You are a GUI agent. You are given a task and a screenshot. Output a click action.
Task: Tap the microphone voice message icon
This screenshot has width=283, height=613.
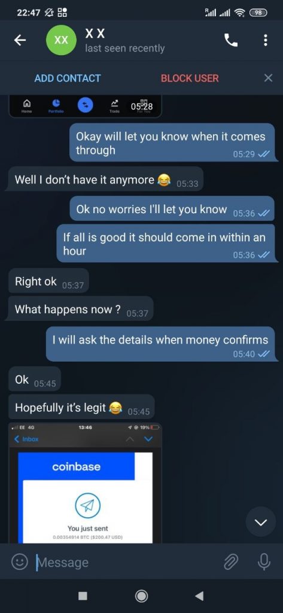pyautogui.click(x=264, y=562)
